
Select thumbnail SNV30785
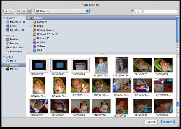click(x=39, y=106)
